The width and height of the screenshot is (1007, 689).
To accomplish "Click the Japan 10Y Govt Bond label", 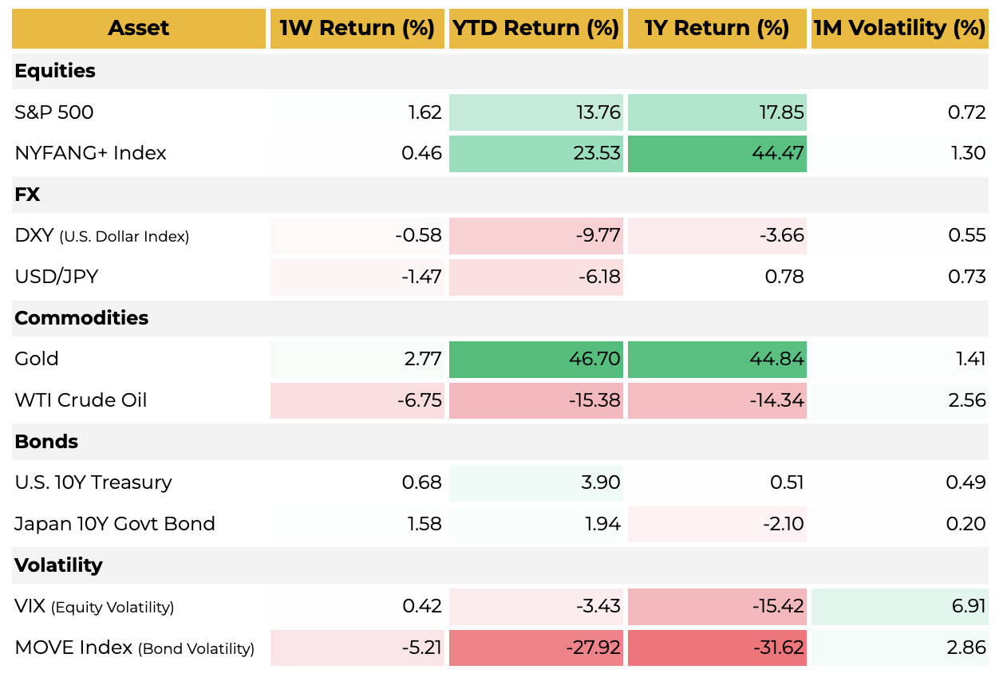I will click(x=115, y=524).
